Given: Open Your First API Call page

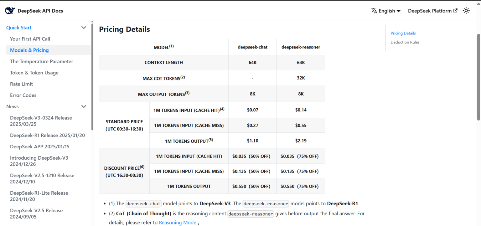Looking at the screenshot, I should tap(30, 39).
